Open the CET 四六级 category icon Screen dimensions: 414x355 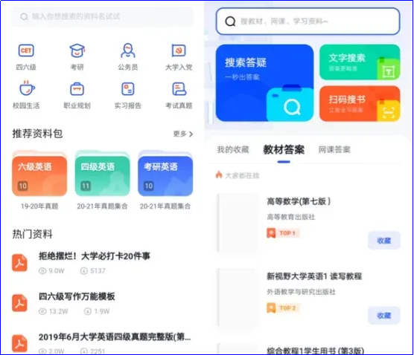[26, 51]
